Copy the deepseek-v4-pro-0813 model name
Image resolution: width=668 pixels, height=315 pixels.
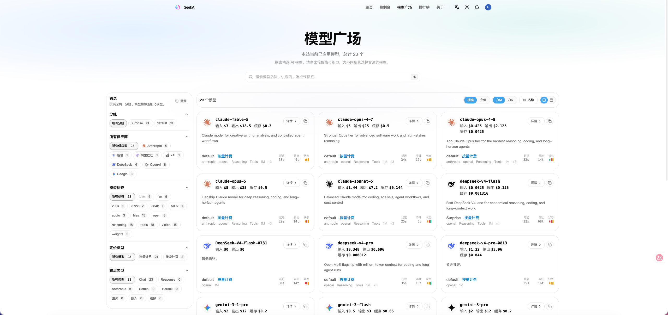[x=550, y=245]
